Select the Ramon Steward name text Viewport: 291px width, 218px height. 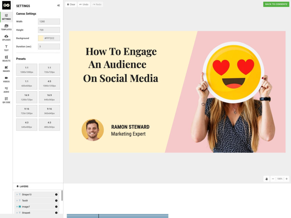[x=130, y=127]
